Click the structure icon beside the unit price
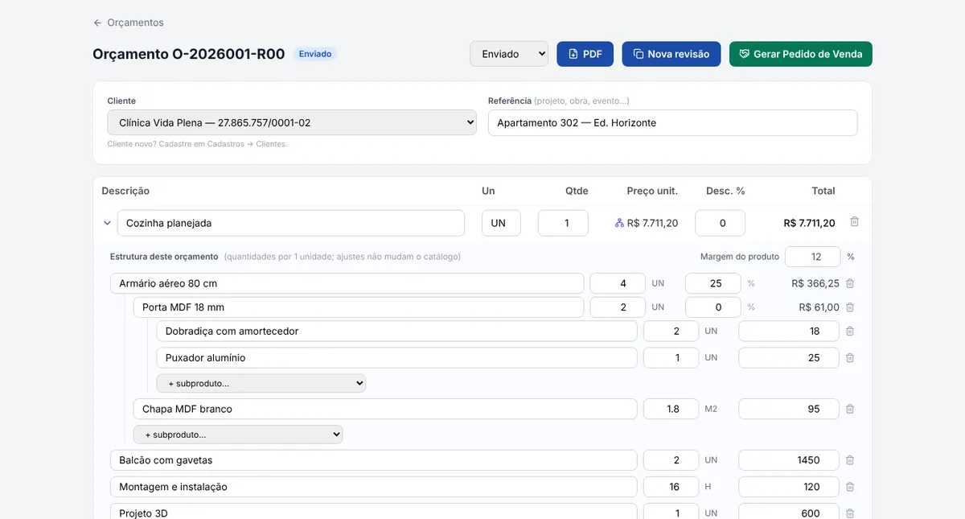 coord(619,223)
